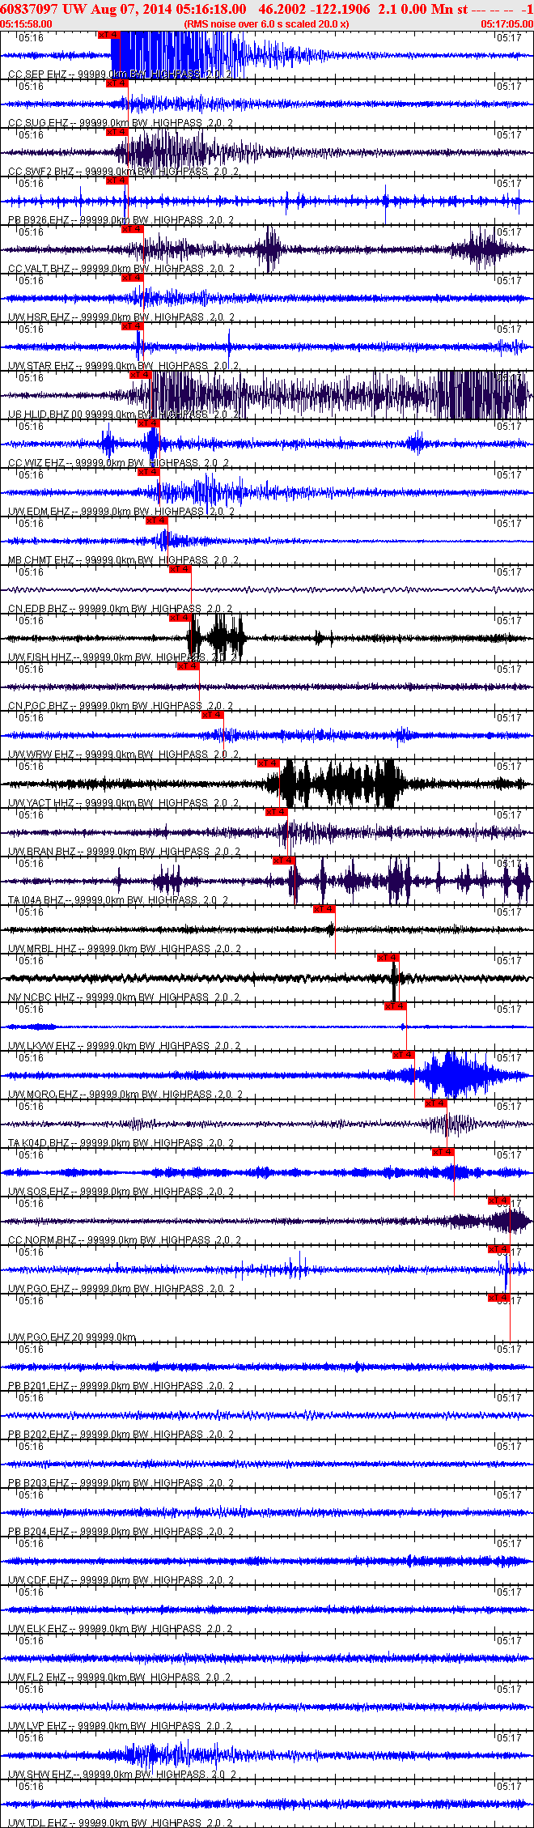Select the UW.SOS.EHZ station label
This screenshot has height=1828, width=534.
pos(121,1192)
